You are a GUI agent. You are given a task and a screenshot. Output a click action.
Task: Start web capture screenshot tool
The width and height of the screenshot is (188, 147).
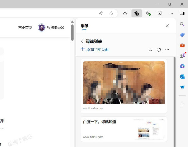tap(159, 13)
